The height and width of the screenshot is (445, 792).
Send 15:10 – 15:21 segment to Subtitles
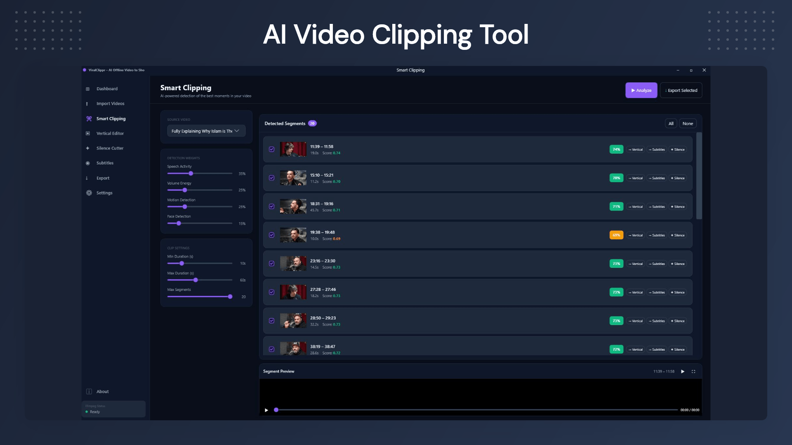coord(657,178)
